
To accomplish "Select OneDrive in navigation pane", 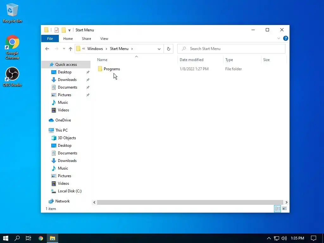I will tap(63, 120).
